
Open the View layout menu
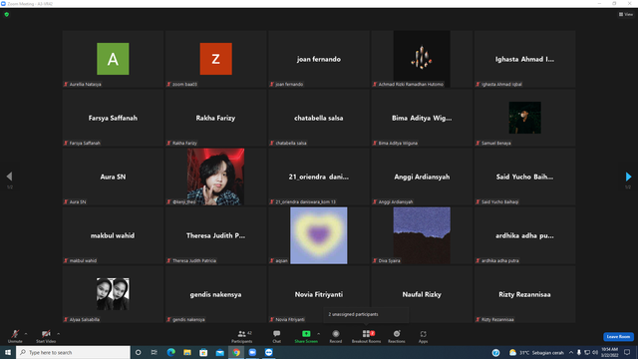626,14
